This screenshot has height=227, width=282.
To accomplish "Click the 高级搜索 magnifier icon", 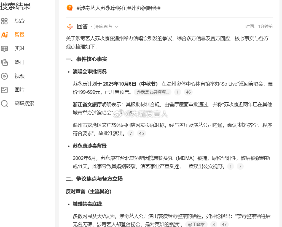I will pyautogui.click(x=4, y=103).
